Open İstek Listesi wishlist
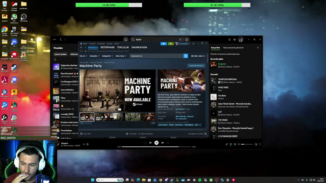Image resolution: width=326 pixels, height=183 pixels. [x=198, y=56]
